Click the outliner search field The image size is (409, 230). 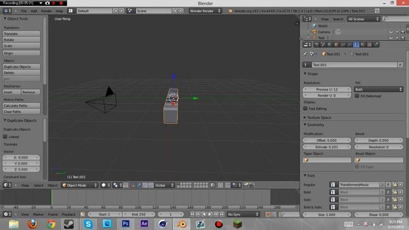click(x=396, y=19)
